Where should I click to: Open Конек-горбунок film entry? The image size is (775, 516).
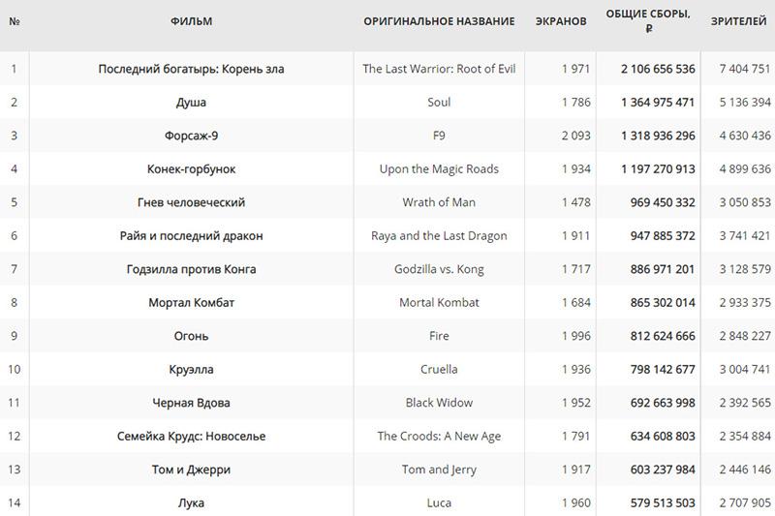pos(191,168)
